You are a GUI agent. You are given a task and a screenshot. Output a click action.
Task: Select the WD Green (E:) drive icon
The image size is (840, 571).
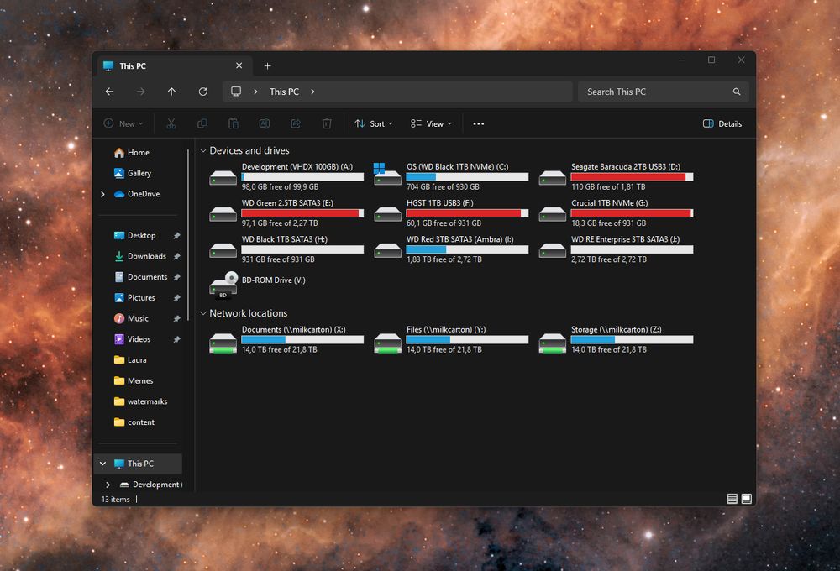(x=223, y=214)
